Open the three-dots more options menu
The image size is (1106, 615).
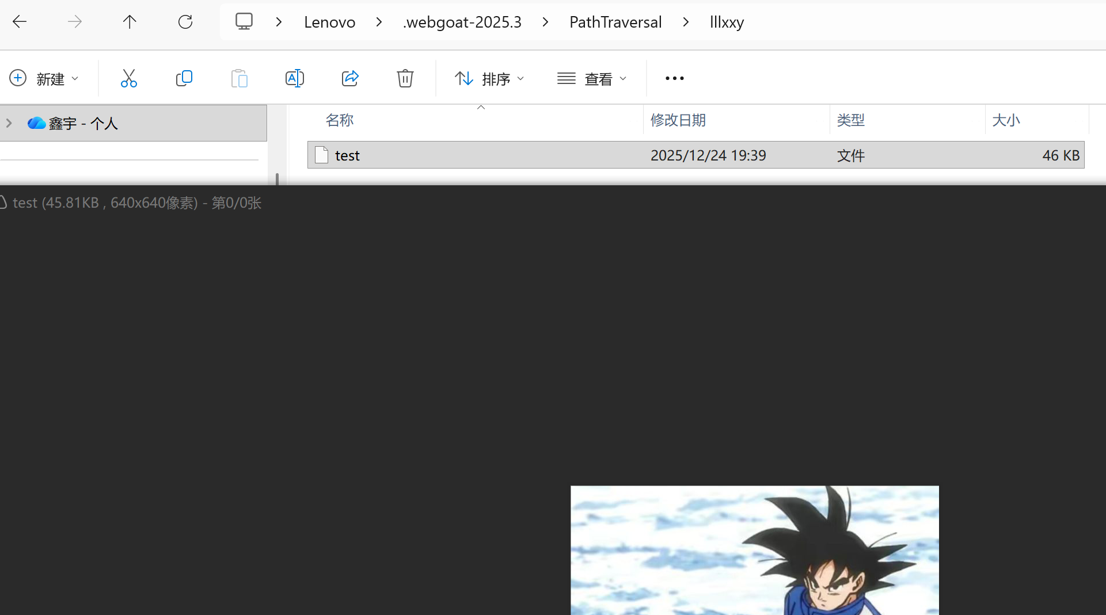(675, 78)
